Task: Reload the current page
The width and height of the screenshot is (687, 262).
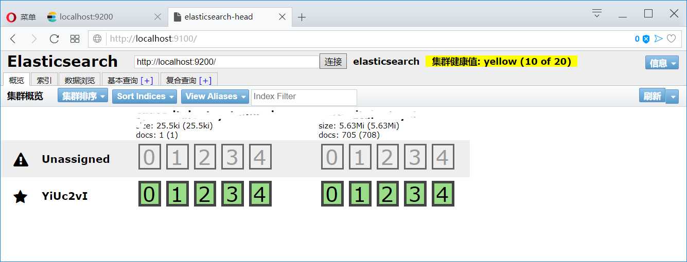Action: pyautogui.click(x=54, y=39)
